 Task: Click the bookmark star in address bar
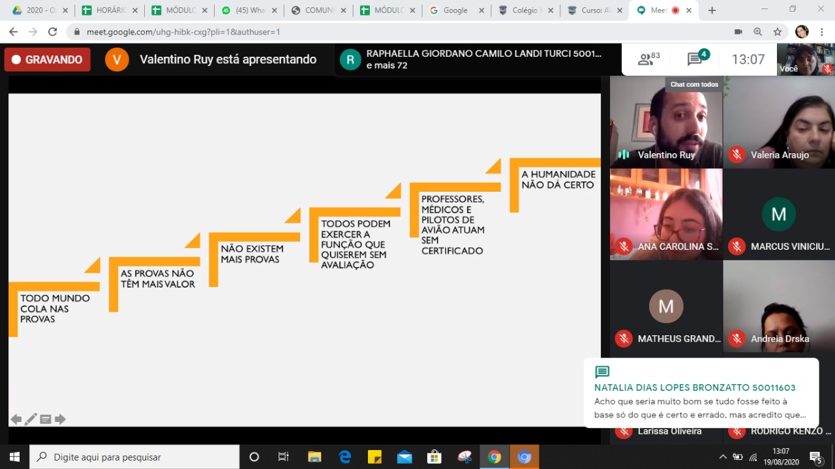[777, 32]
